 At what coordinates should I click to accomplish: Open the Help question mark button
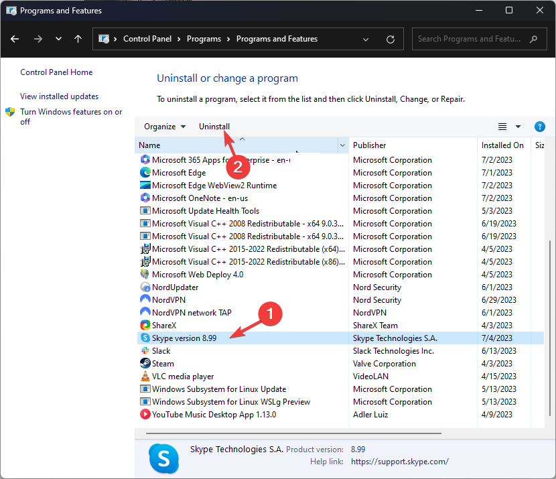[539, 127]
